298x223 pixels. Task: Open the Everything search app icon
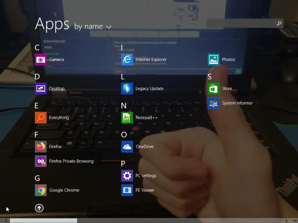[x=41, y=118]
